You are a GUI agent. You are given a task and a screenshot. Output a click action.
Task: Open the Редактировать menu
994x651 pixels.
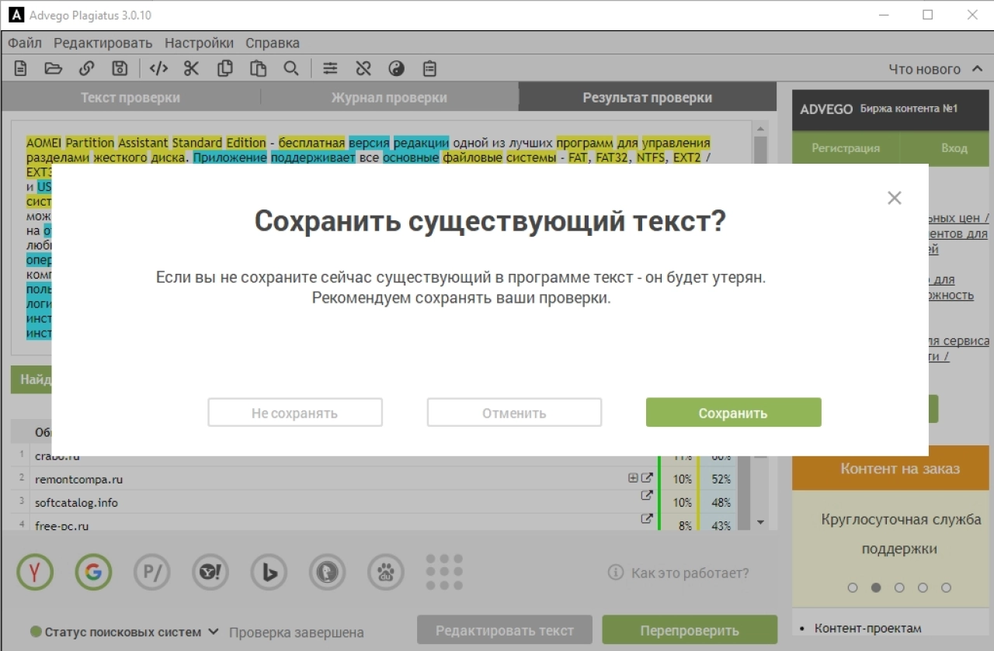[103, 43]
